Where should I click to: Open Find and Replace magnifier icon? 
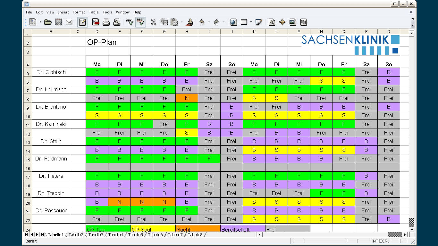pyautogui.click(x=272, y=22)
